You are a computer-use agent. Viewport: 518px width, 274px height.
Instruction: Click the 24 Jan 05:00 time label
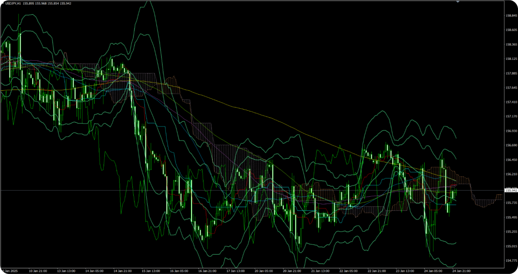tap(433, 271)
